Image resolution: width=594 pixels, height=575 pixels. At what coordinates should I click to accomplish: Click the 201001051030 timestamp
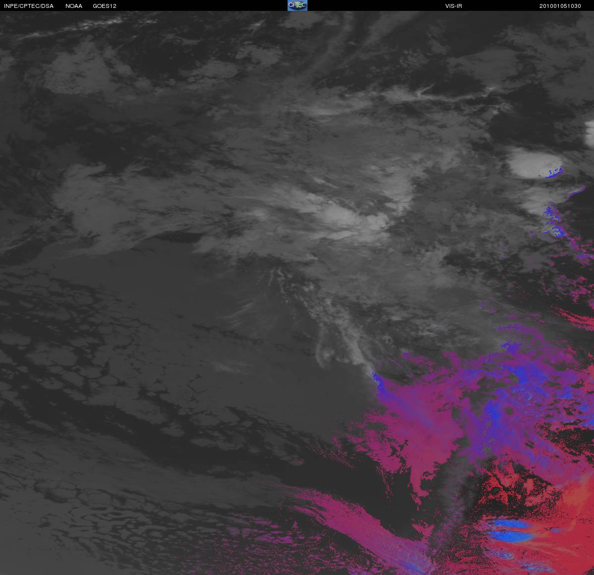tap(560, 6)
